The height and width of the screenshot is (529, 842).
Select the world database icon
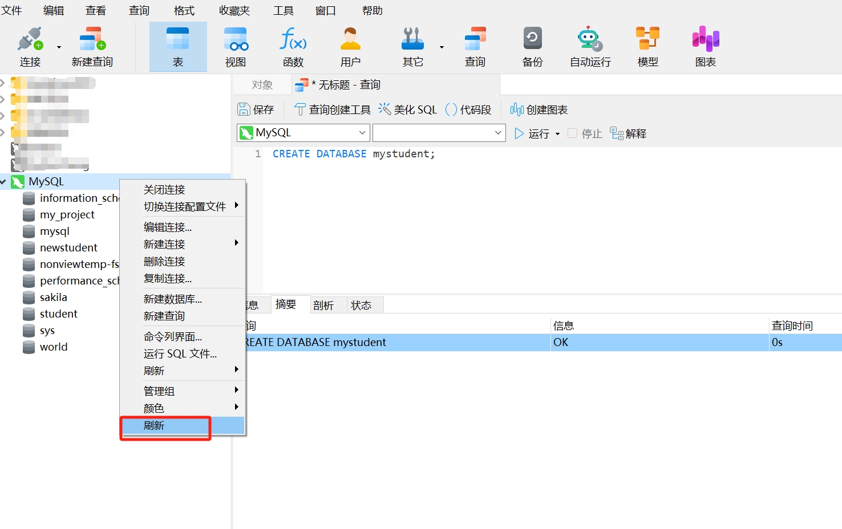pos(29,347)
